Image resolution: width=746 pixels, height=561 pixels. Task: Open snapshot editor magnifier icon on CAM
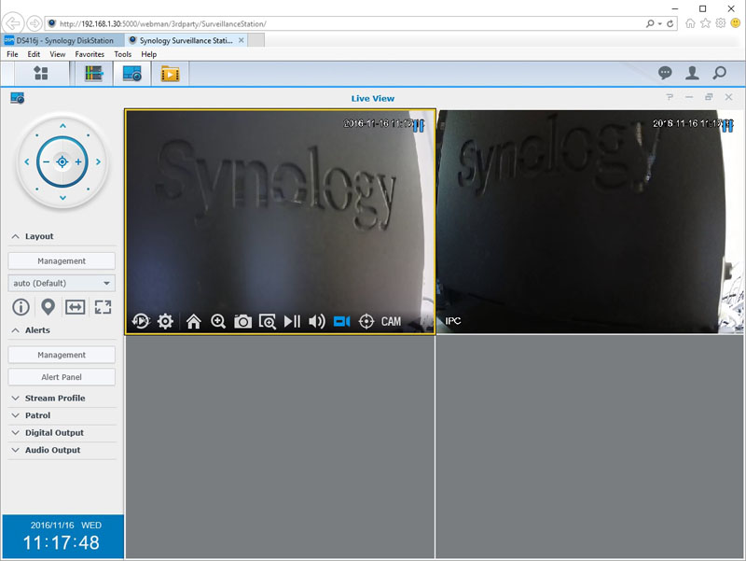point(268,321)
